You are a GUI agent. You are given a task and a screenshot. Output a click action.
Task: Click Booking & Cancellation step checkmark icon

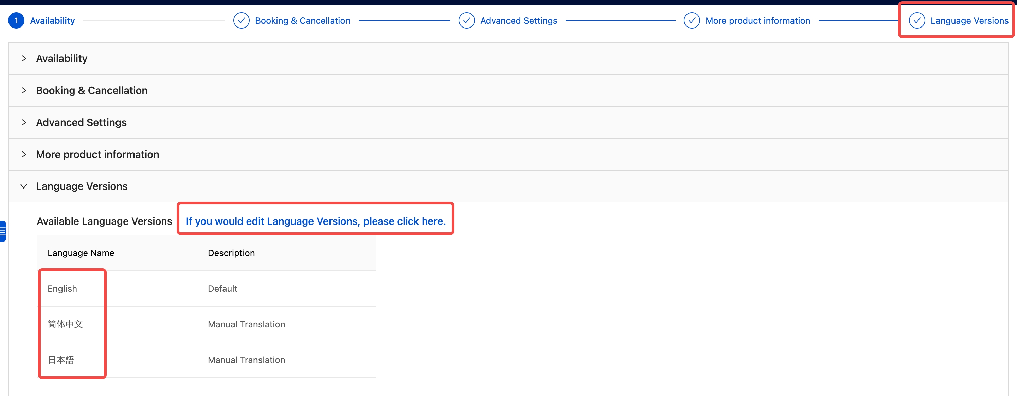click(241, 20)
